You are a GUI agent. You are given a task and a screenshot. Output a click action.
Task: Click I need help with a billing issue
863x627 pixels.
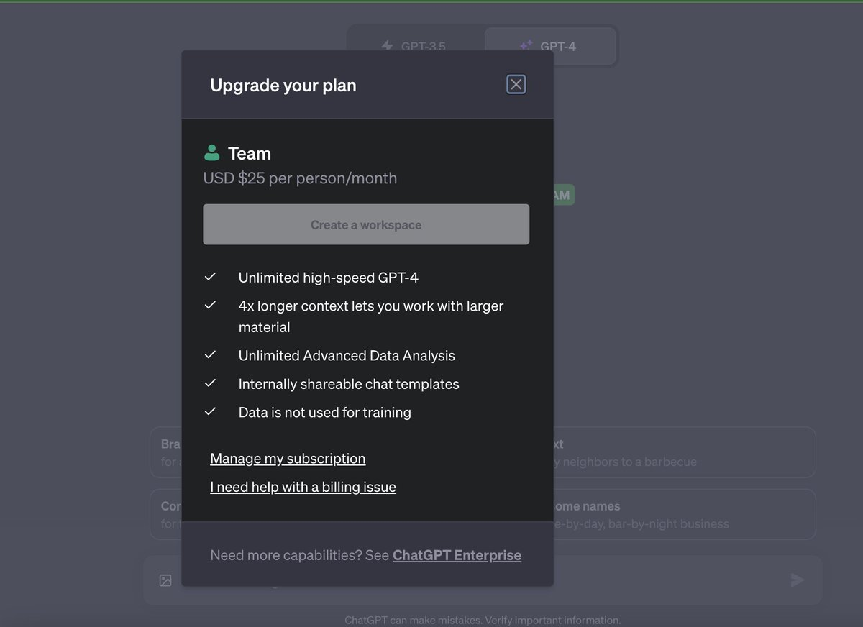click(303, 487)
